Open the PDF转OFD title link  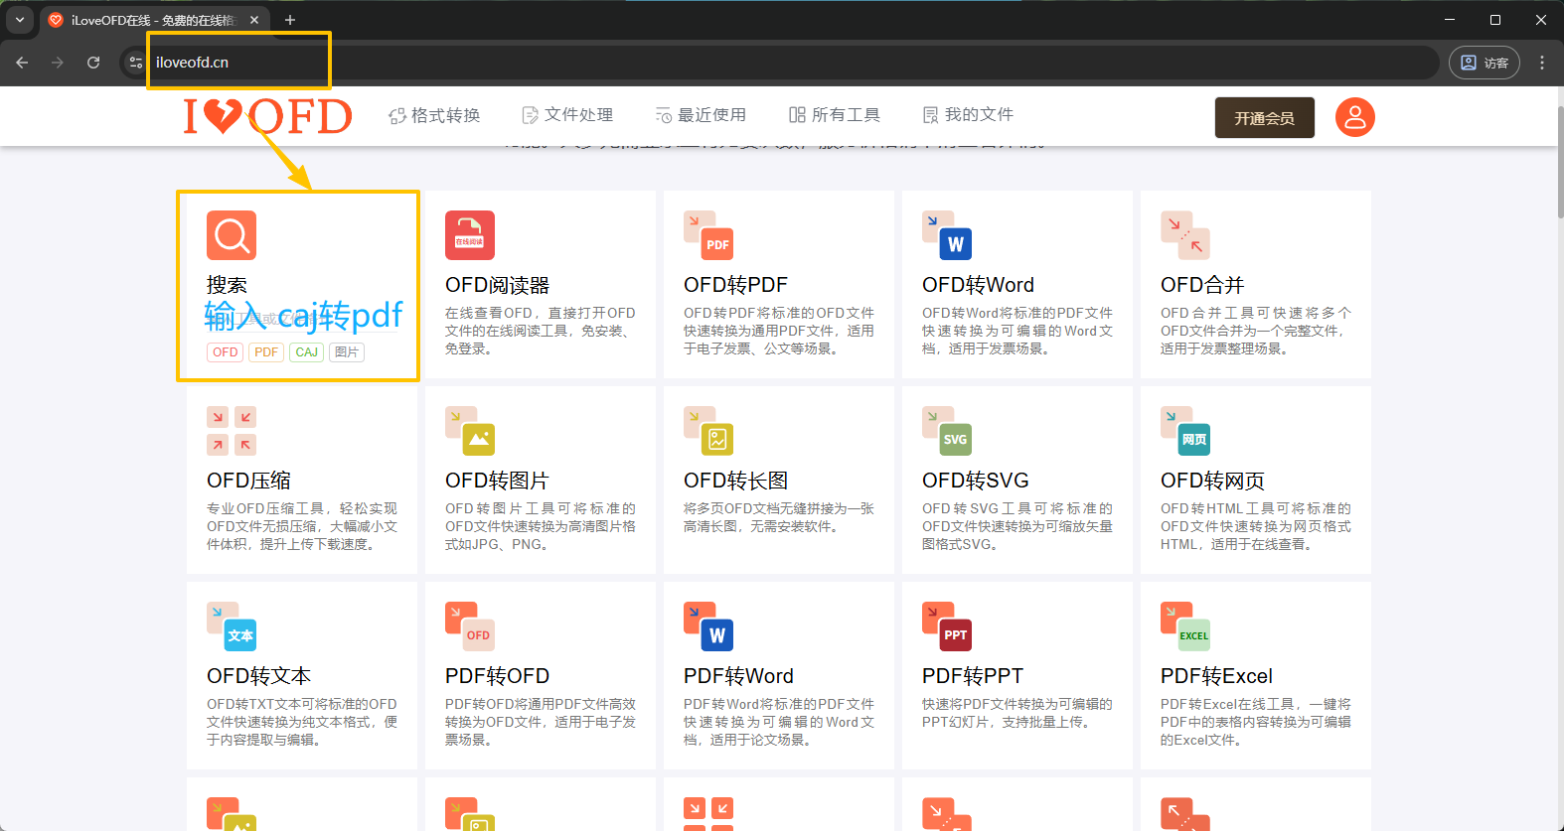(497, 676)
